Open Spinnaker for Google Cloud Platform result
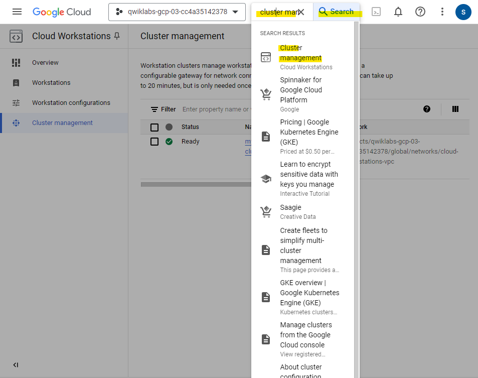Image resolution: width=478 pixels, height=378 pixels. coord(303,94)
